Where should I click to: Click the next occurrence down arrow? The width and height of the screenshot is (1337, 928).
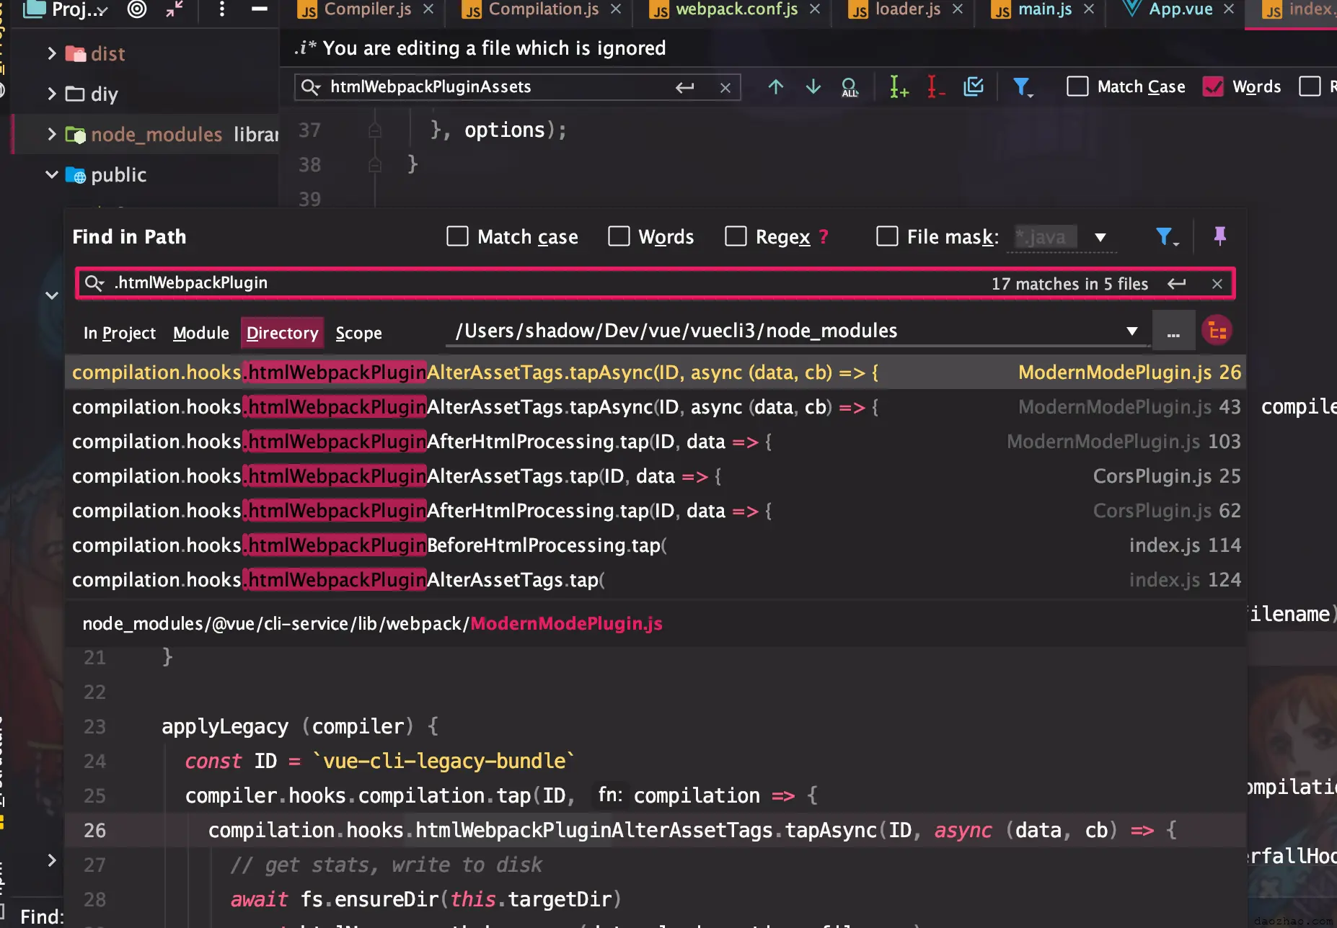pyautogui.click(x=813, y=87)
